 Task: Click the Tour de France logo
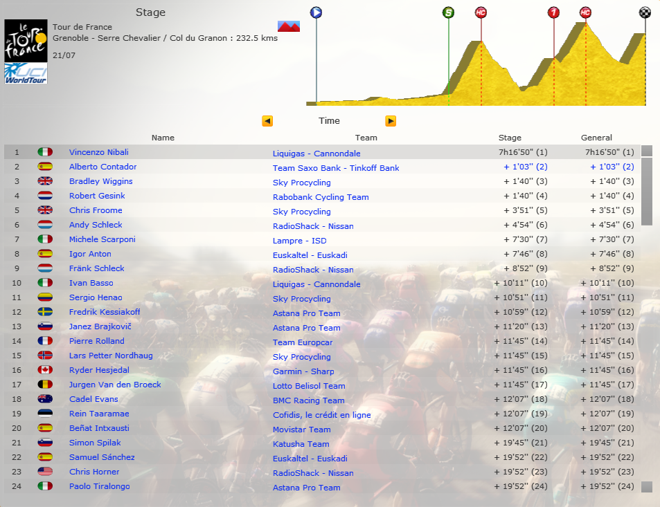pyautogui.click(x=26, y=41)
